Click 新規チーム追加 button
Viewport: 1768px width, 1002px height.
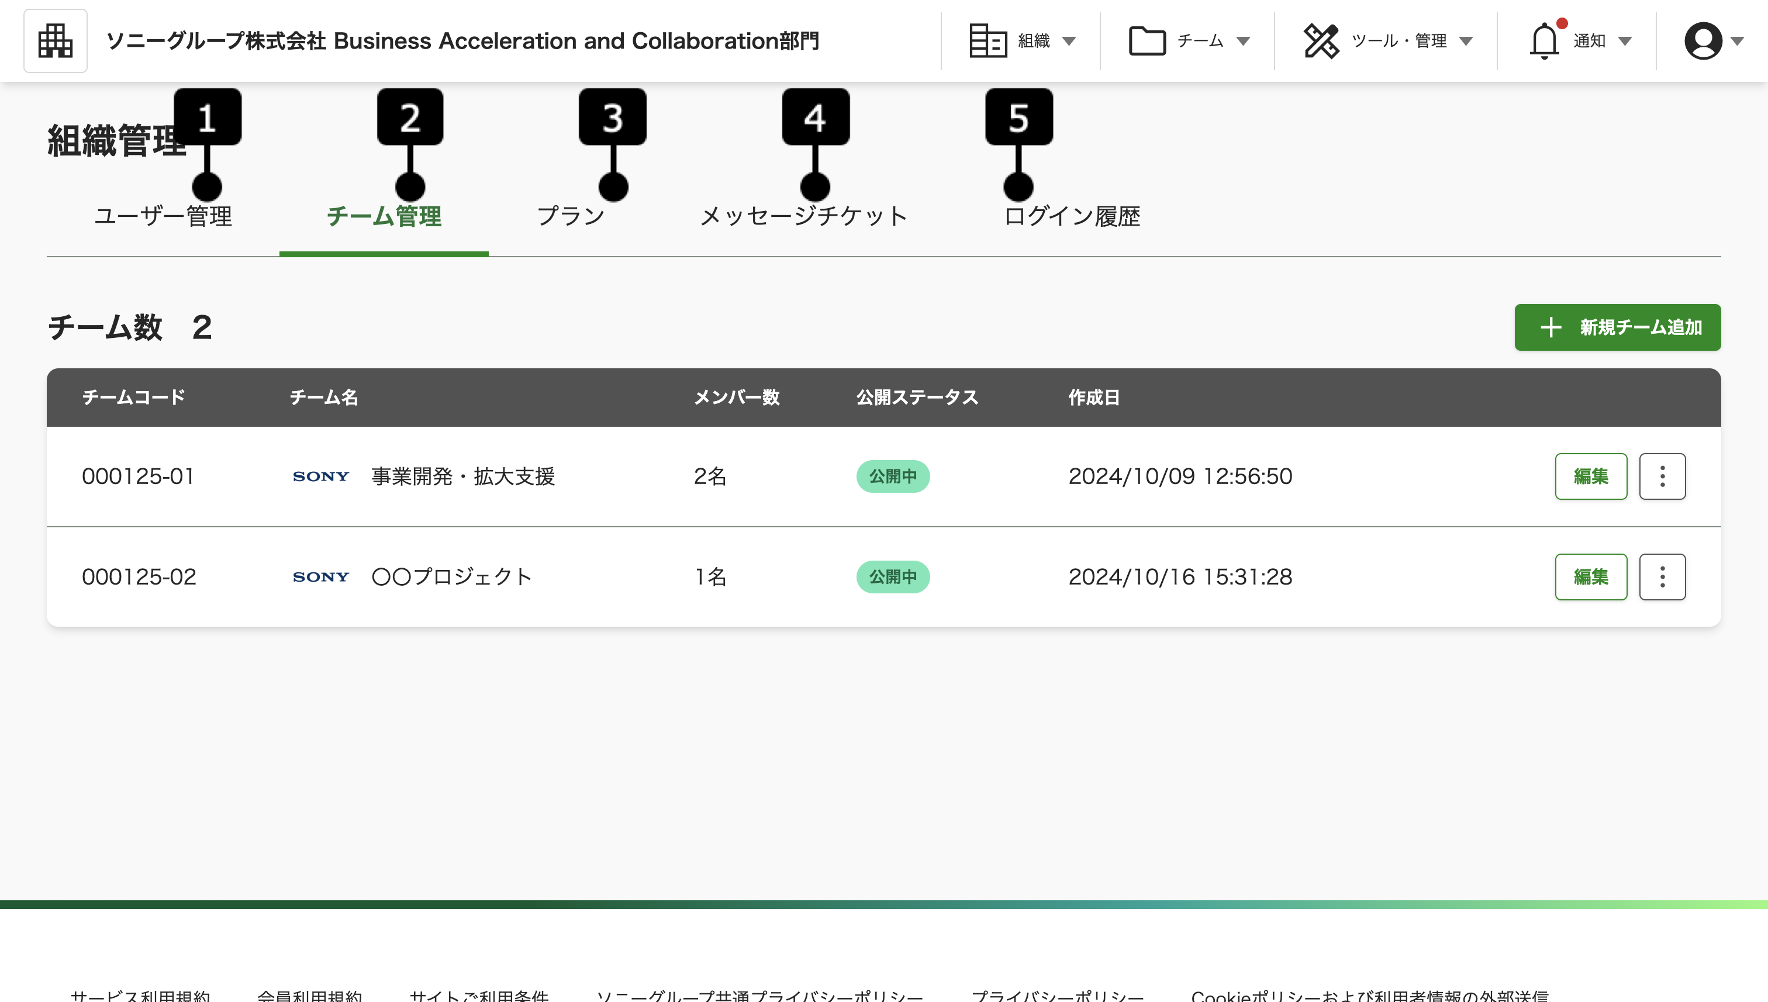(1617, 327)
